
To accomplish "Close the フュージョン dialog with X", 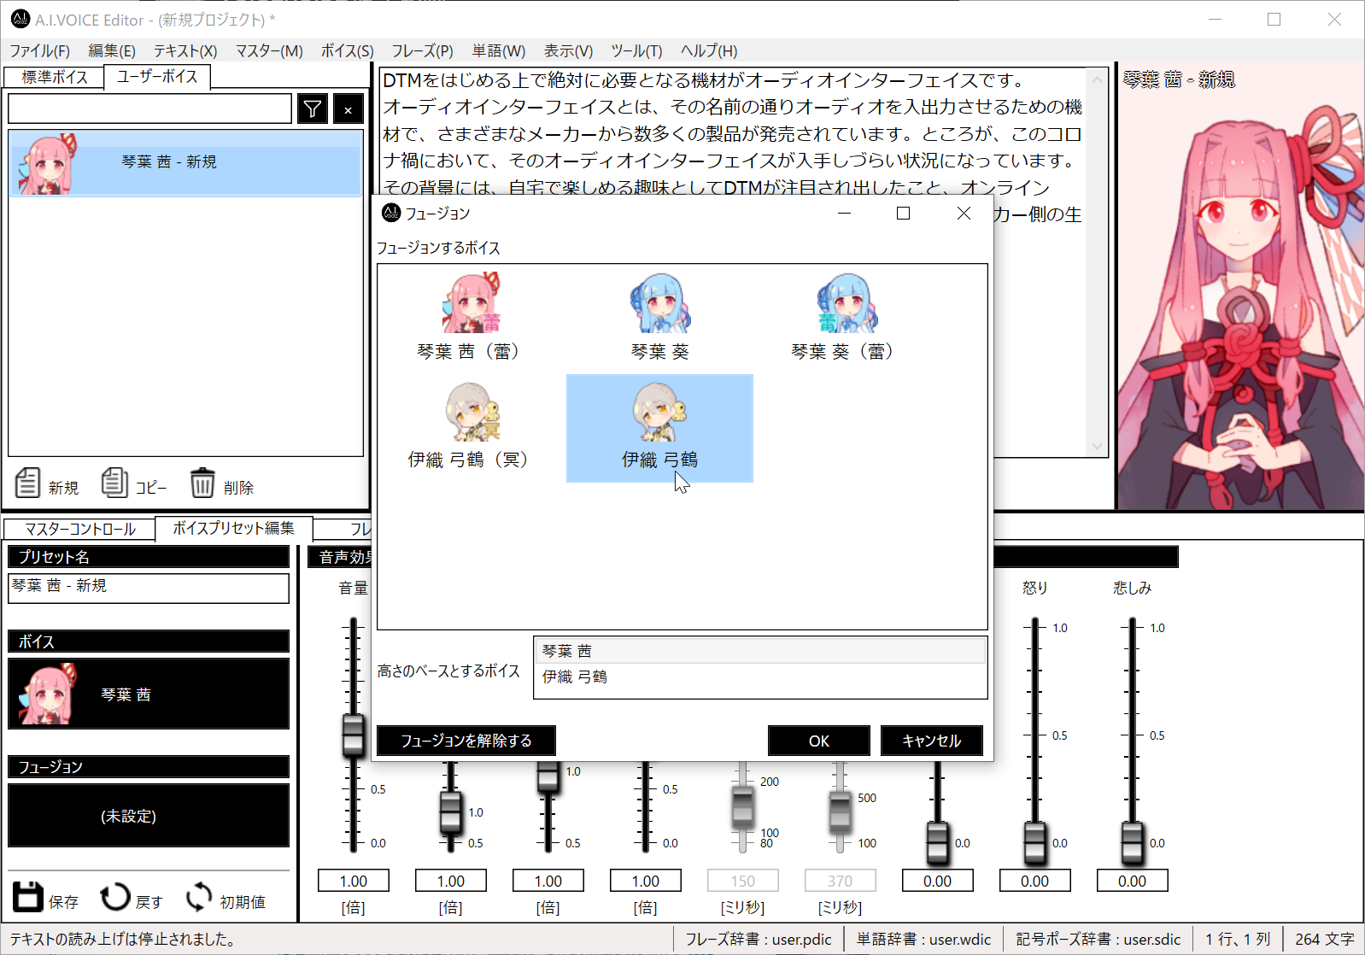I will point(964,214).
